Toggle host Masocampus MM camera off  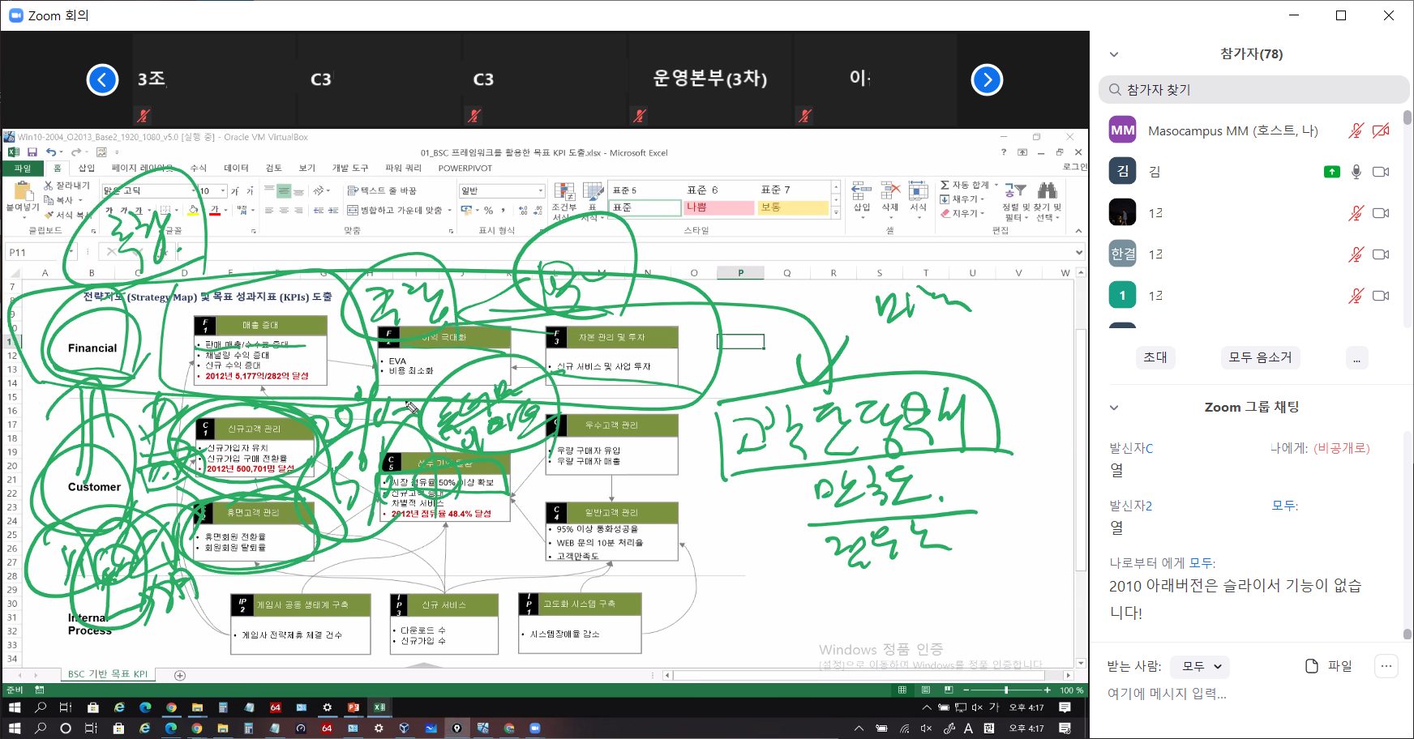(x=1381, y=130)
